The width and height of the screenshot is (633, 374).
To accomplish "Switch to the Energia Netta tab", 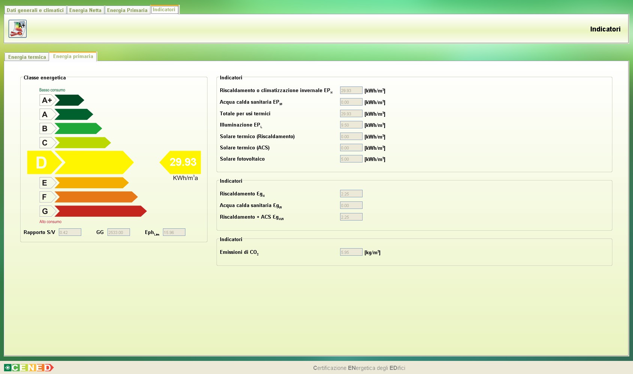I will (85, 10).
